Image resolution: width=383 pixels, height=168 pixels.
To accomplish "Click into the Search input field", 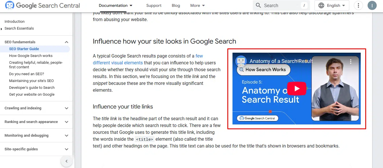I will click(281, 5).
